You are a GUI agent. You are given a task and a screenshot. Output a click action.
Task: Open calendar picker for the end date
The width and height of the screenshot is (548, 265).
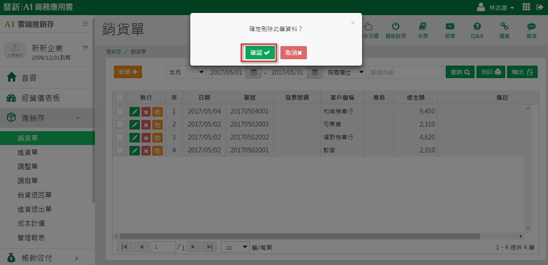pyautogui.click(x=315, y=72)
